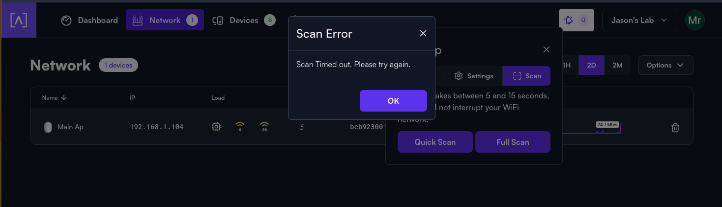Click the app logo in top-left corner

pyautogui.click(x=19, y=21)
